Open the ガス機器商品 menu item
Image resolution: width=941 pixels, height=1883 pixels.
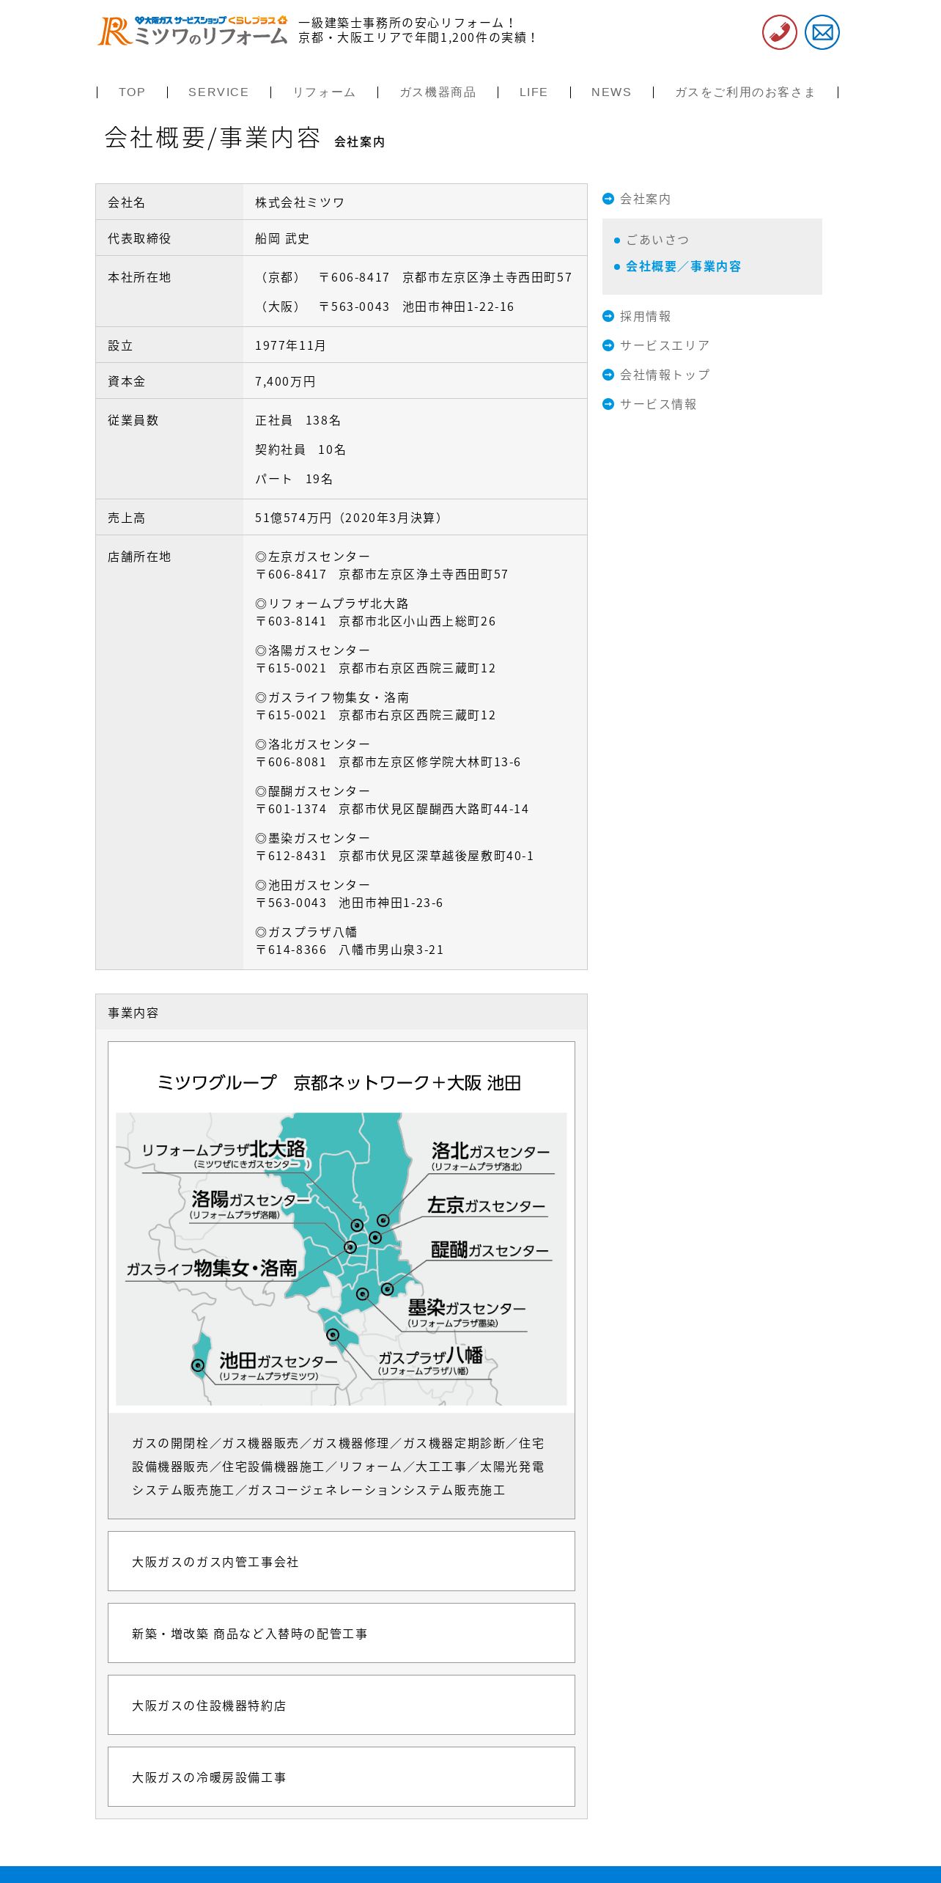438,92
